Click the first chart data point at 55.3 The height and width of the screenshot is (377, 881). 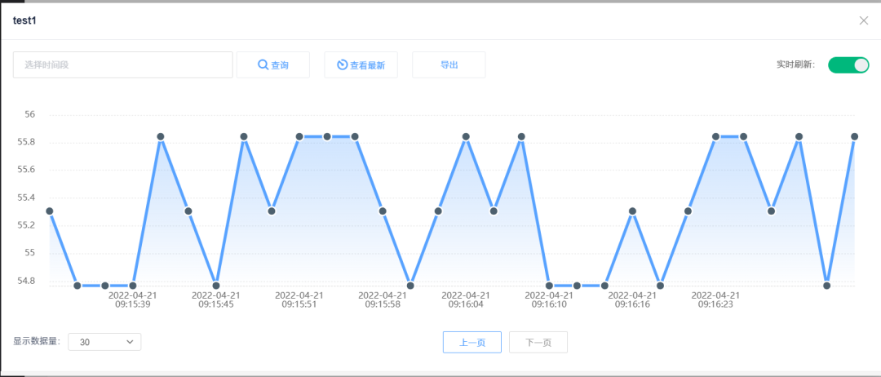point(50,211)
